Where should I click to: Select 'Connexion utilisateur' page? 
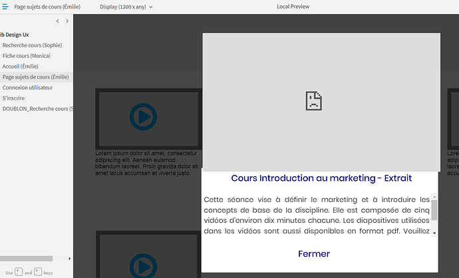pyautogui.click(x=28, y=88)
